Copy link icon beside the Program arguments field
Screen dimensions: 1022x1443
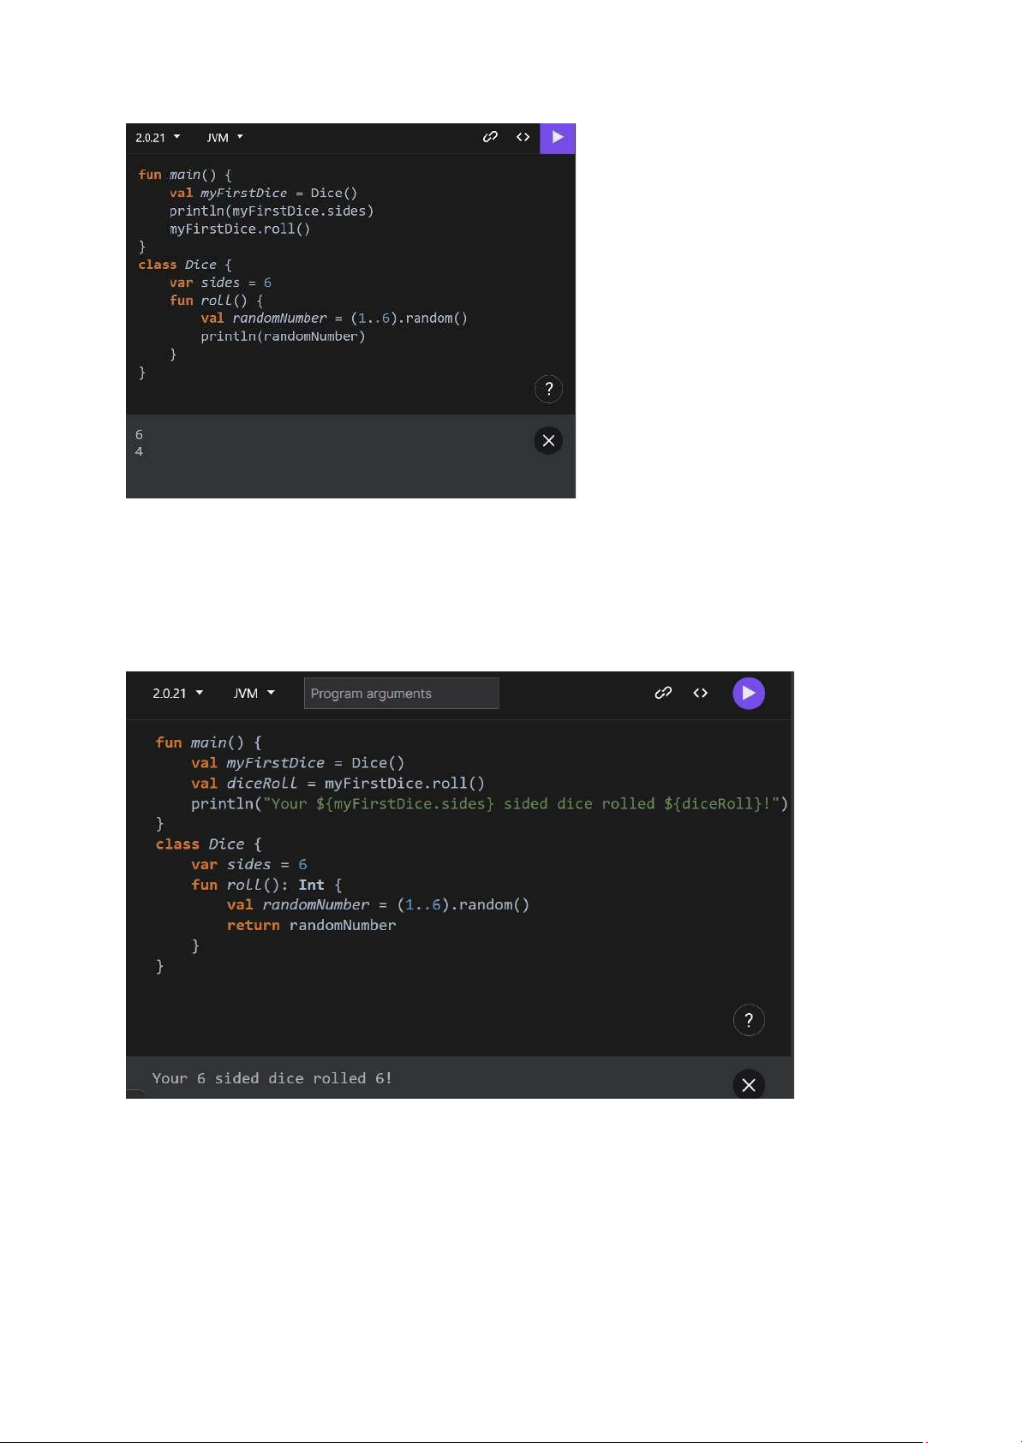(x=663, y=693)
